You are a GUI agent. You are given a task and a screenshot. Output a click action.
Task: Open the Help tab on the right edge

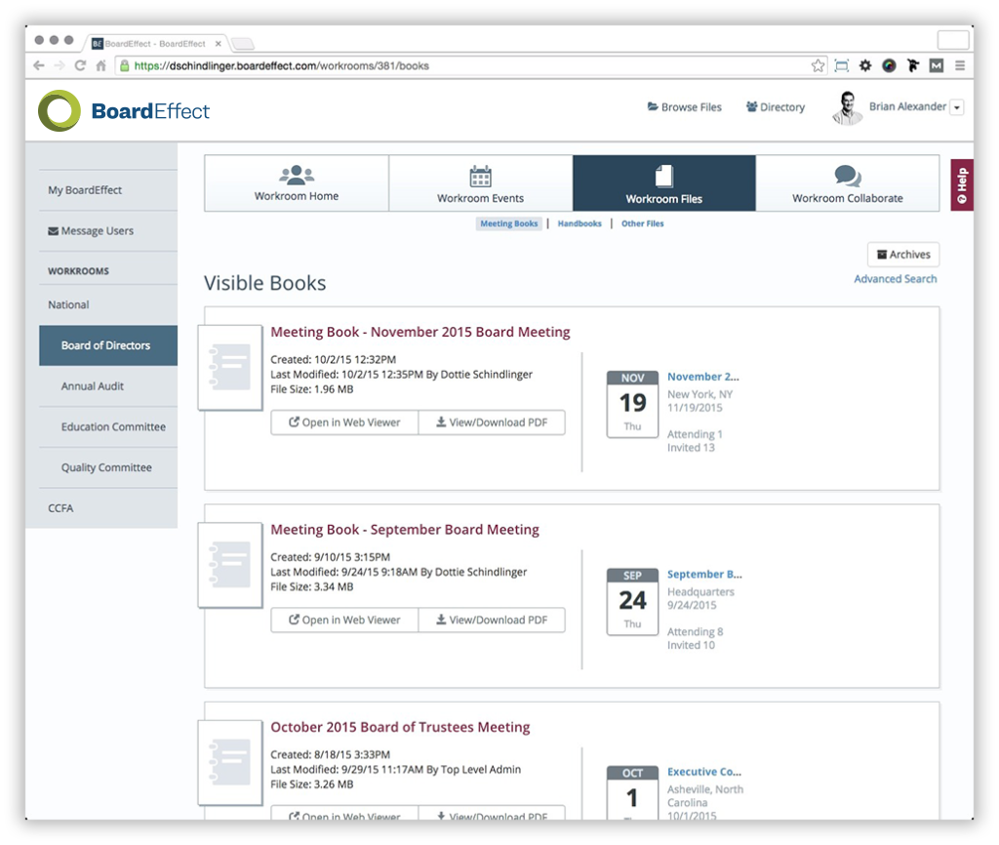tap(962, 183)
